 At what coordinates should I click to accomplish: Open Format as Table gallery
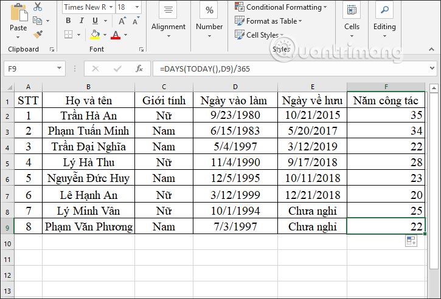point(268,21)
